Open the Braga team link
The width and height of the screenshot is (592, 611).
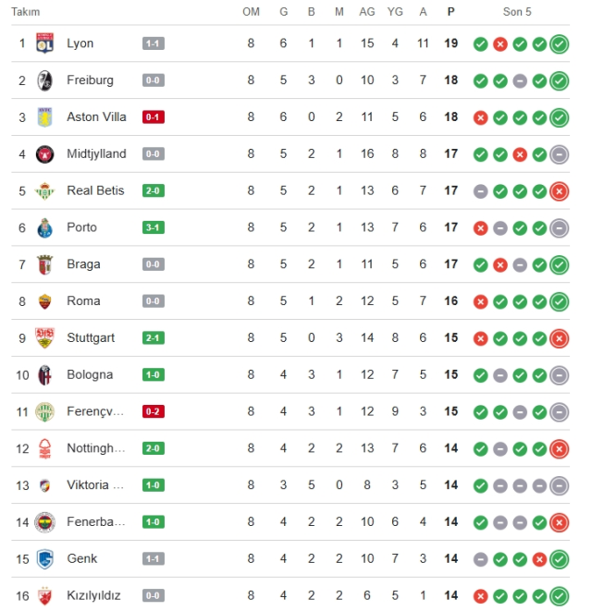[x=81, y=264]
